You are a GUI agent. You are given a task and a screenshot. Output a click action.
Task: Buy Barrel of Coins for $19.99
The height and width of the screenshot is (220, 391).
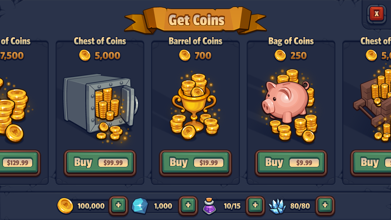tap(195, 163)
